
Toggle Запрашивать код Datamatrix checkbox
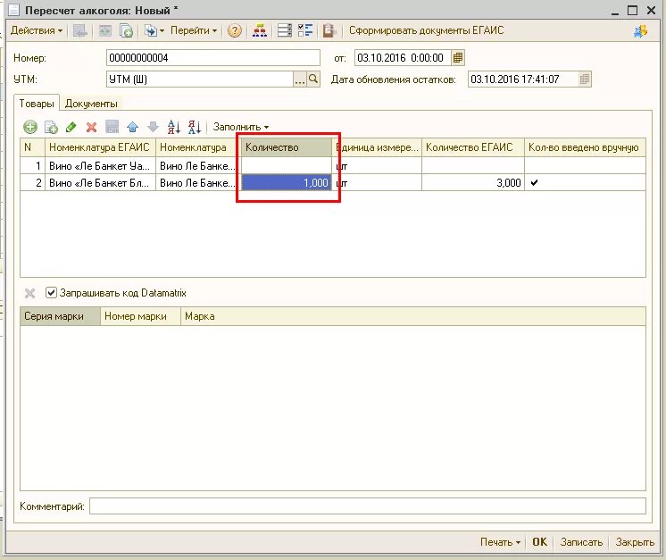pyautogui.click(x=51, y=293)
